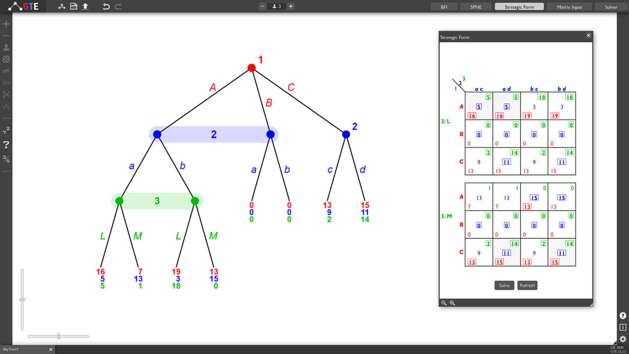Viewport: 629px width, 354px height.
Task: Click blue payoff 11 at tree leaf
Action: [365, 212]
